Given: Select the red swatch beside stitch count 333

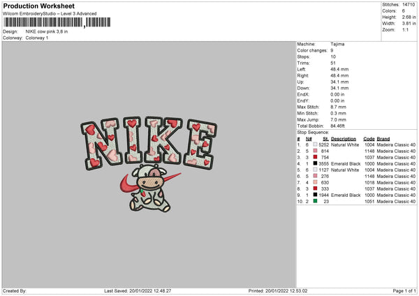Looking at the screenshot, I should click(x=316, y=188).
